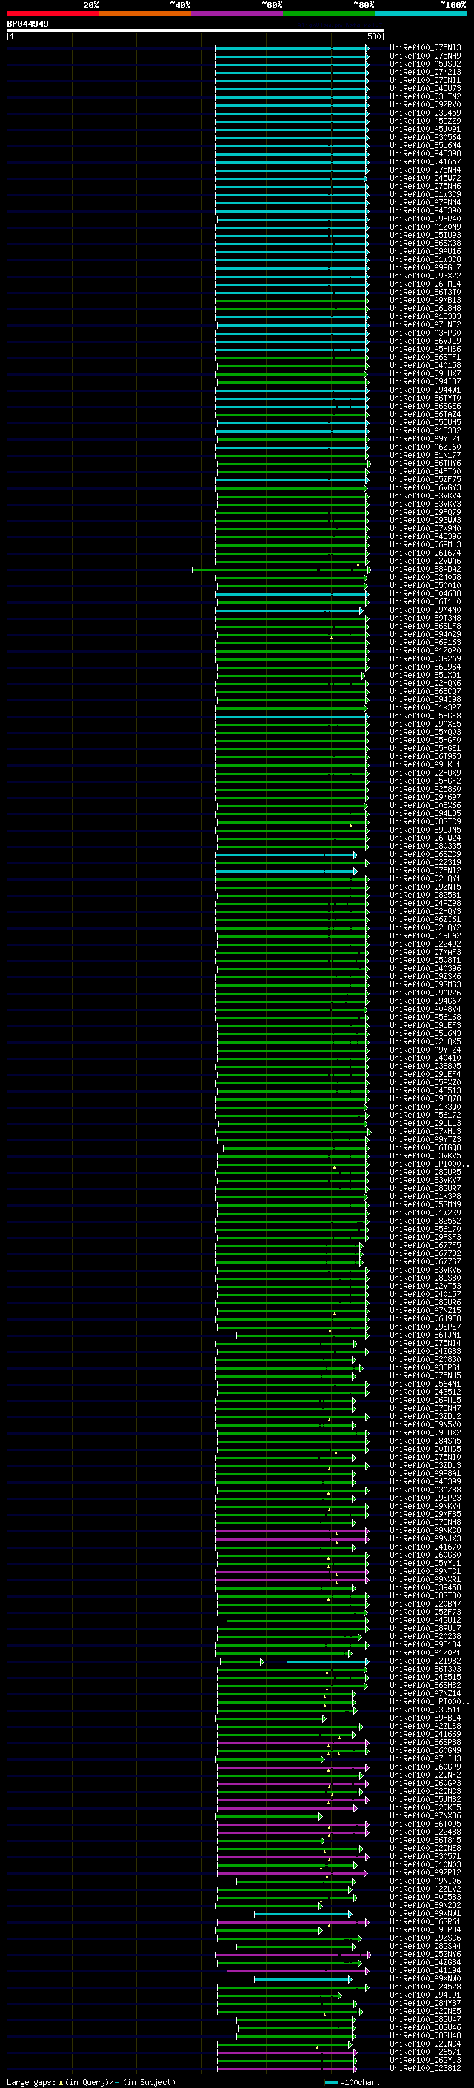
Task: Select label UniRef100_P30564
Action: [x=425, y=137]
